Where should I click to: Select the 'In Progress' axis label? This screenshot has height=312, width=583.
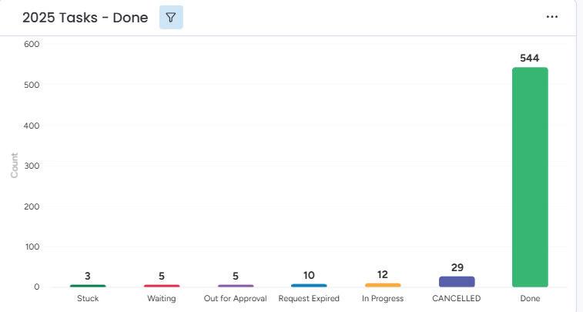pos(383,299)
